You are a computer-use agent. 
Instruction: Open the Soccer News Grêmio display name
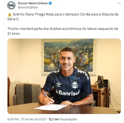pyautogui.click(x=33, y=3)
